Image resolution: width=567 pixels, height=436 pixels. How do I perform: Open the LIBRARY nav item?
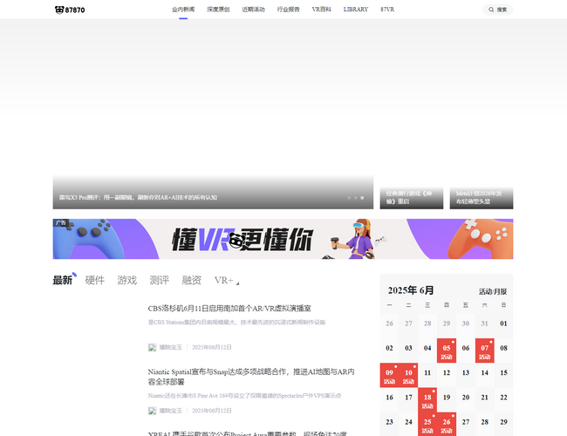pos(356,10)
